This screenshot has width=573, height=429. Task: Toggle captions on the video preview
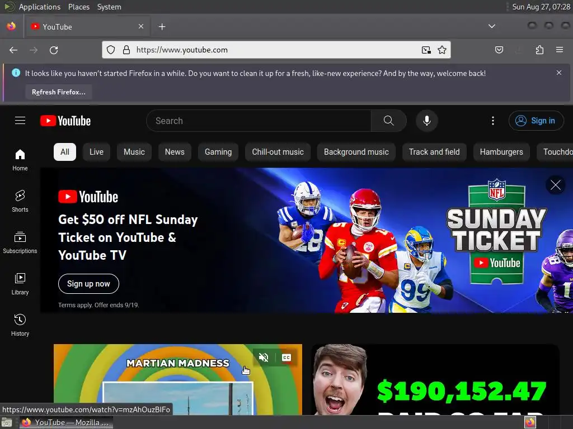click(x=286, y=357)
